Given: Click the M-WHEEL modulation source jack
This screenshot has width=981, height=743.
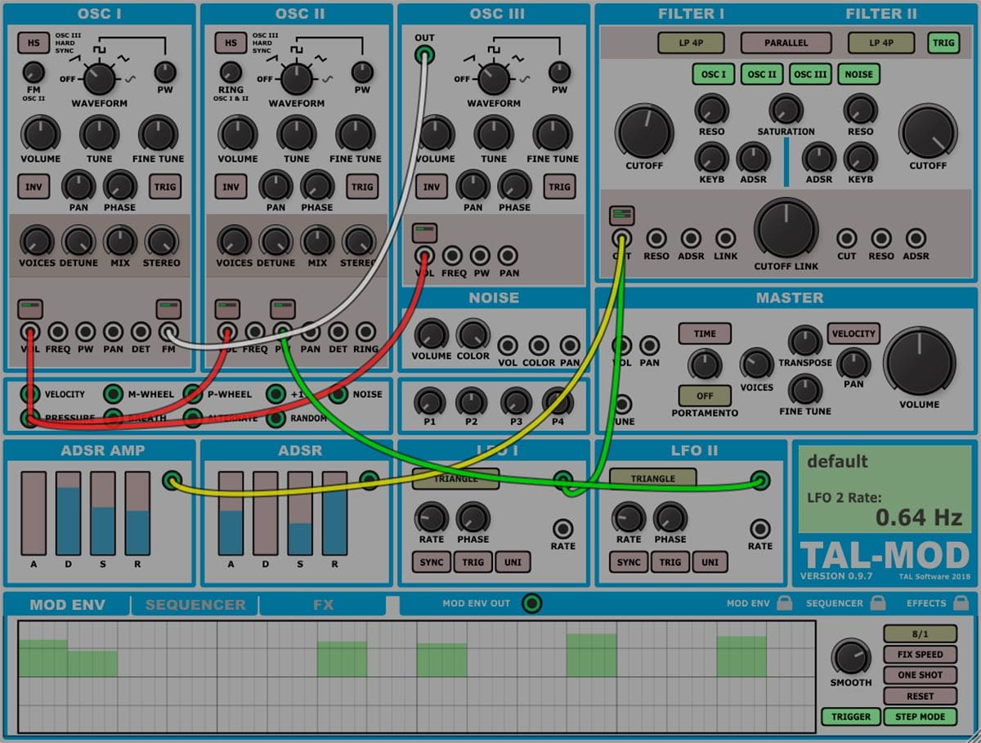Looking at the screenshot, I should [114, 394].
